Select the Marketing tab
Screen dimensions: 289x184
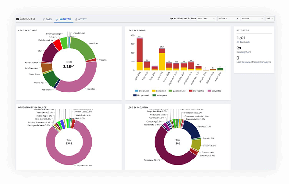[x=65, y=19]
